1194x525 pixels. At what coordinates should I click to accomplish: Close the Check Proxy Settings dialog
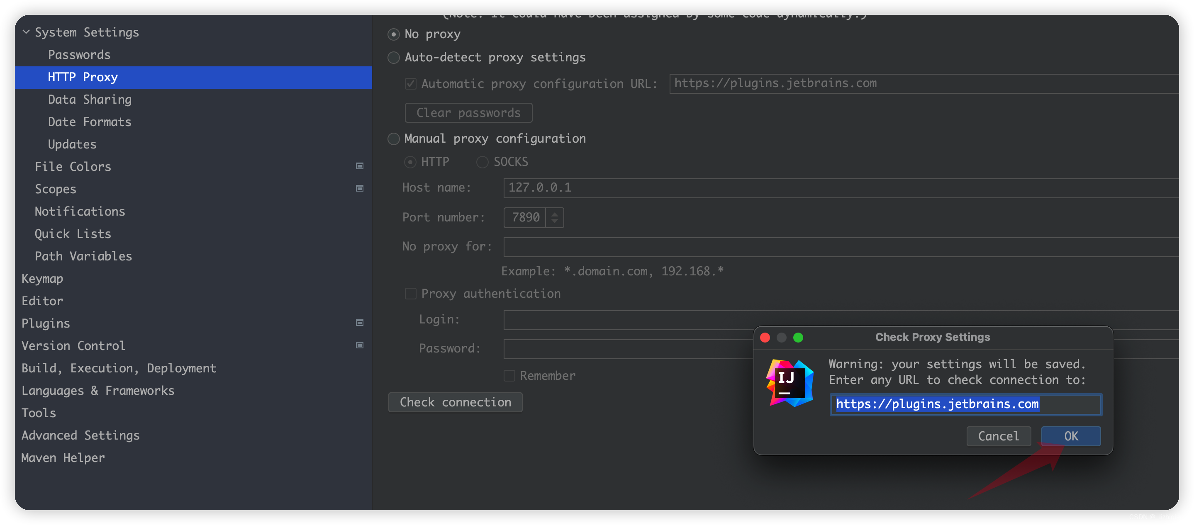coord(765,337)
